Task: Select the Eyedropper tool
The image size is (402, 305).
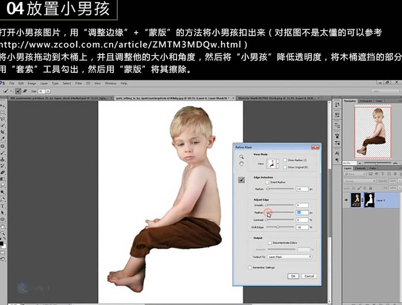Action: click(2, 139)
